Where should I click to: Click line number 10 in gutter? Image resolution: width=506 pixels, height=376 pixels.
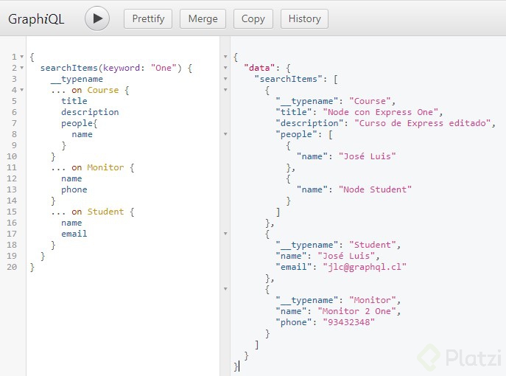[x=12, y=156]
